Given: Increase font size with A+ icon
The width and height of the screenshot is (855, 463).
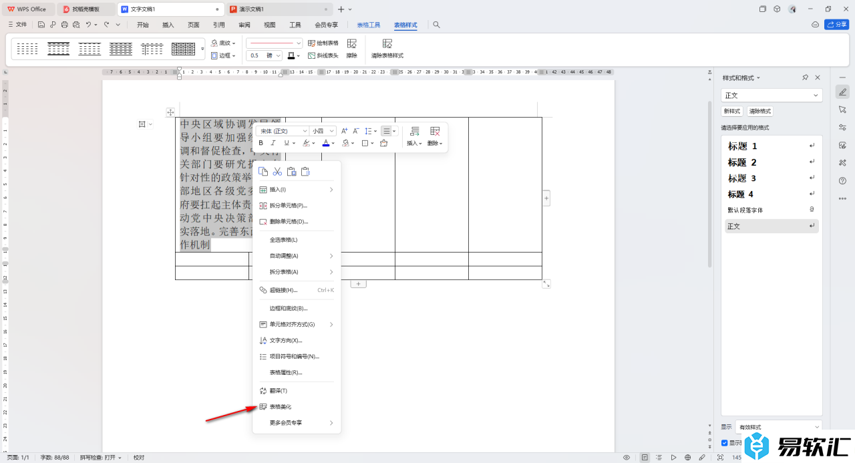Looking at the screenshot, I should click(345, 131).
